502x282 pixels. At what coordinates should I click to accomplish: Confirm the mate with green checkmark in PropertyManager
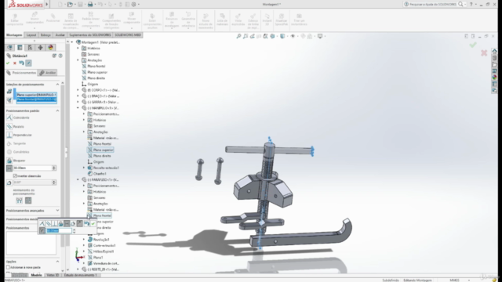coord(8,63)
